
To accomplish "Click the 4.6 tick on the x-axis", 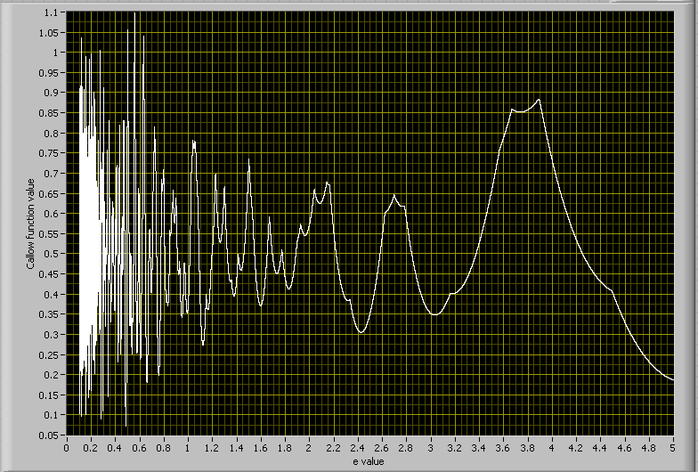I will (625, 448).
